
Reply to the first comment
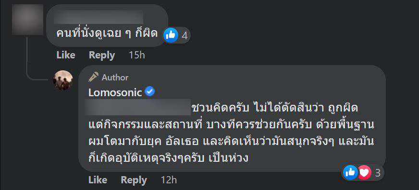point(102,55)
